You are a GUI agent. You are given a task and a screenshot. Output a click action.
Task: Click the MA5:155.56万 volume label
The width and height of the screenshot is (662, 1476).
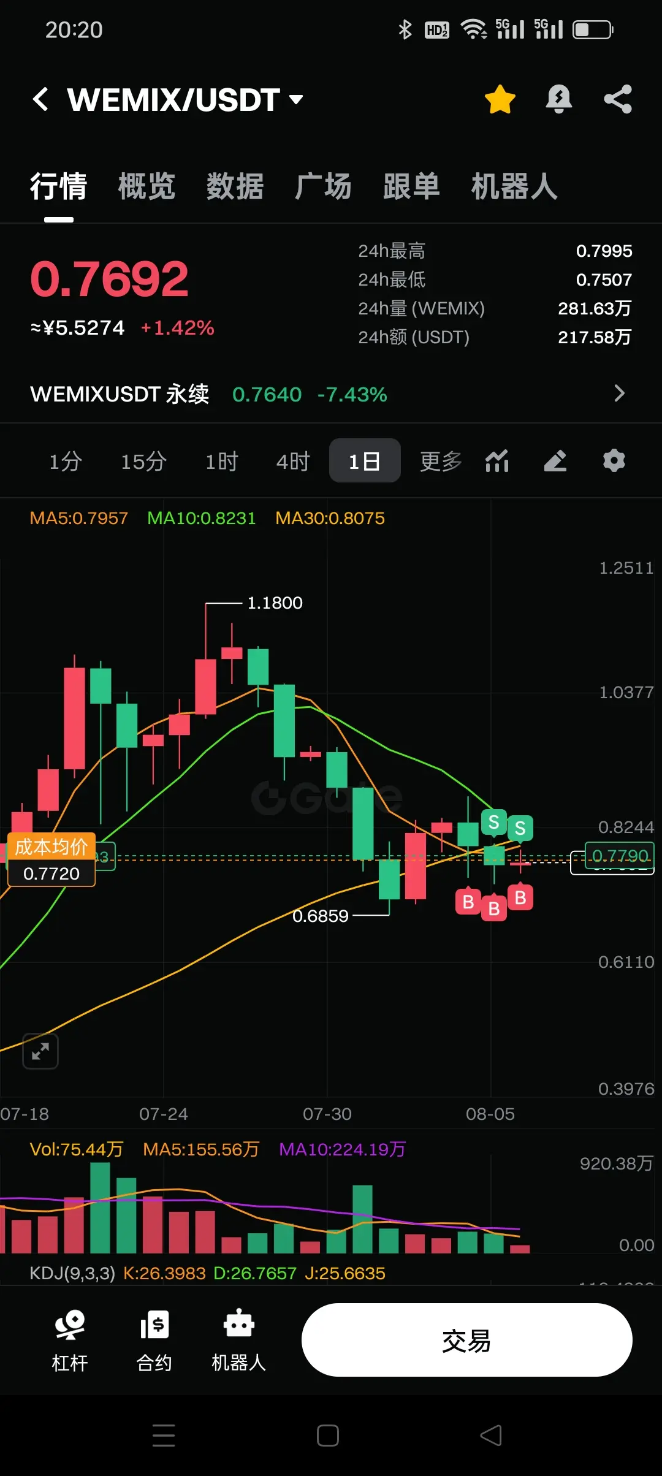point(201,1149)
